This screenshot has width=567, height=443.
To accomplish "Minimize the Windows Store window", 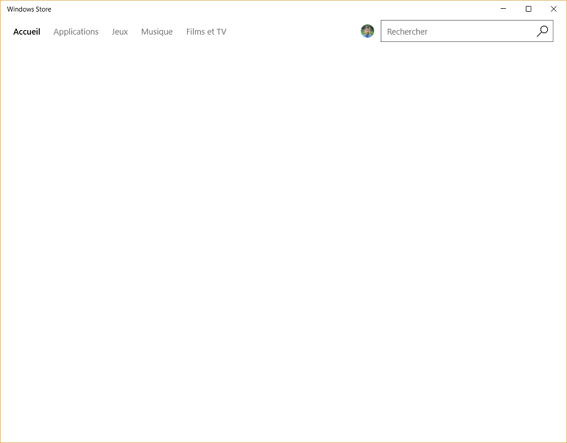I will coord(504,9).
